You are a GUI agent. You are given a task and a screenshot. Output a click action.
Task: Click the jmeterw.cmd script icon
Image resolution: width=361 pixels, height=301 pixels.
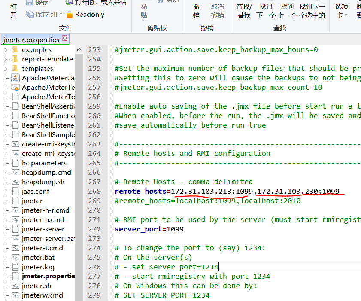pos(15,295)
